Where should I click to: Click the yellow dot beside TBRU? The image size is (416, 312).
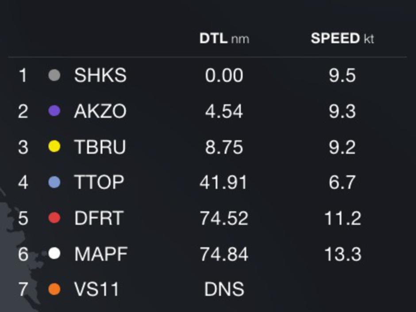point(54,147)
